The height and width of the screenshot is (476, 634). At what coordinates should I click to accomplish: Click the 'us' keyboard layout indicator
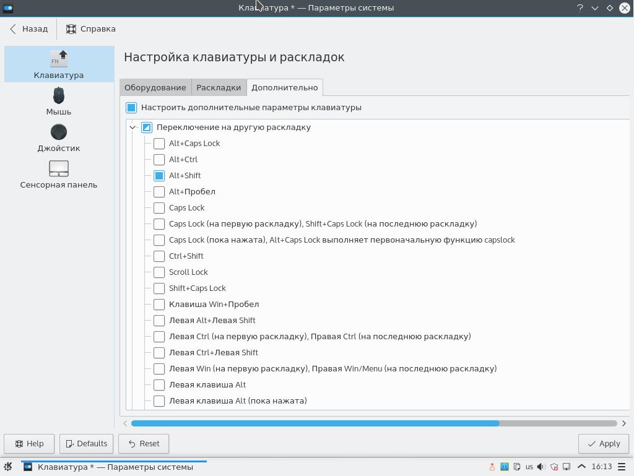pyautogui.click(x=529, y=467)
